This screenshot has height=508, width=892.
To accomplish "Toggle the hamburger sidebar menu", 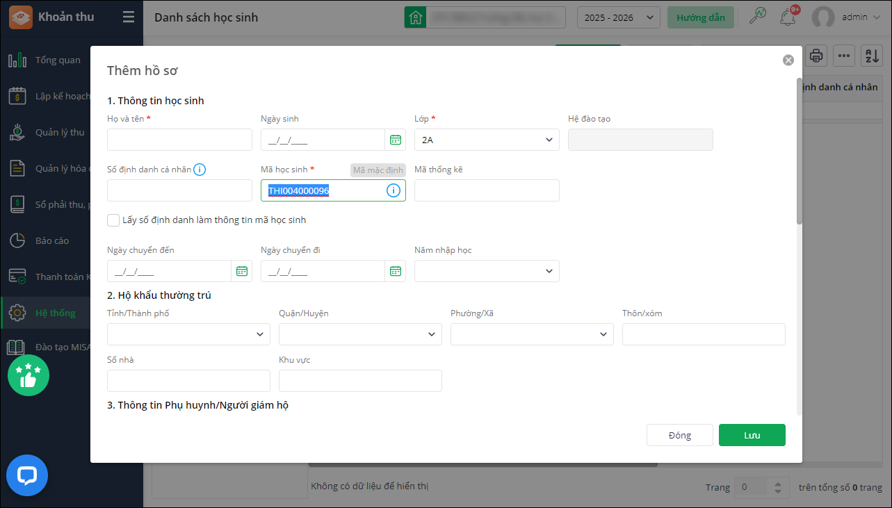I will point(129,17).
